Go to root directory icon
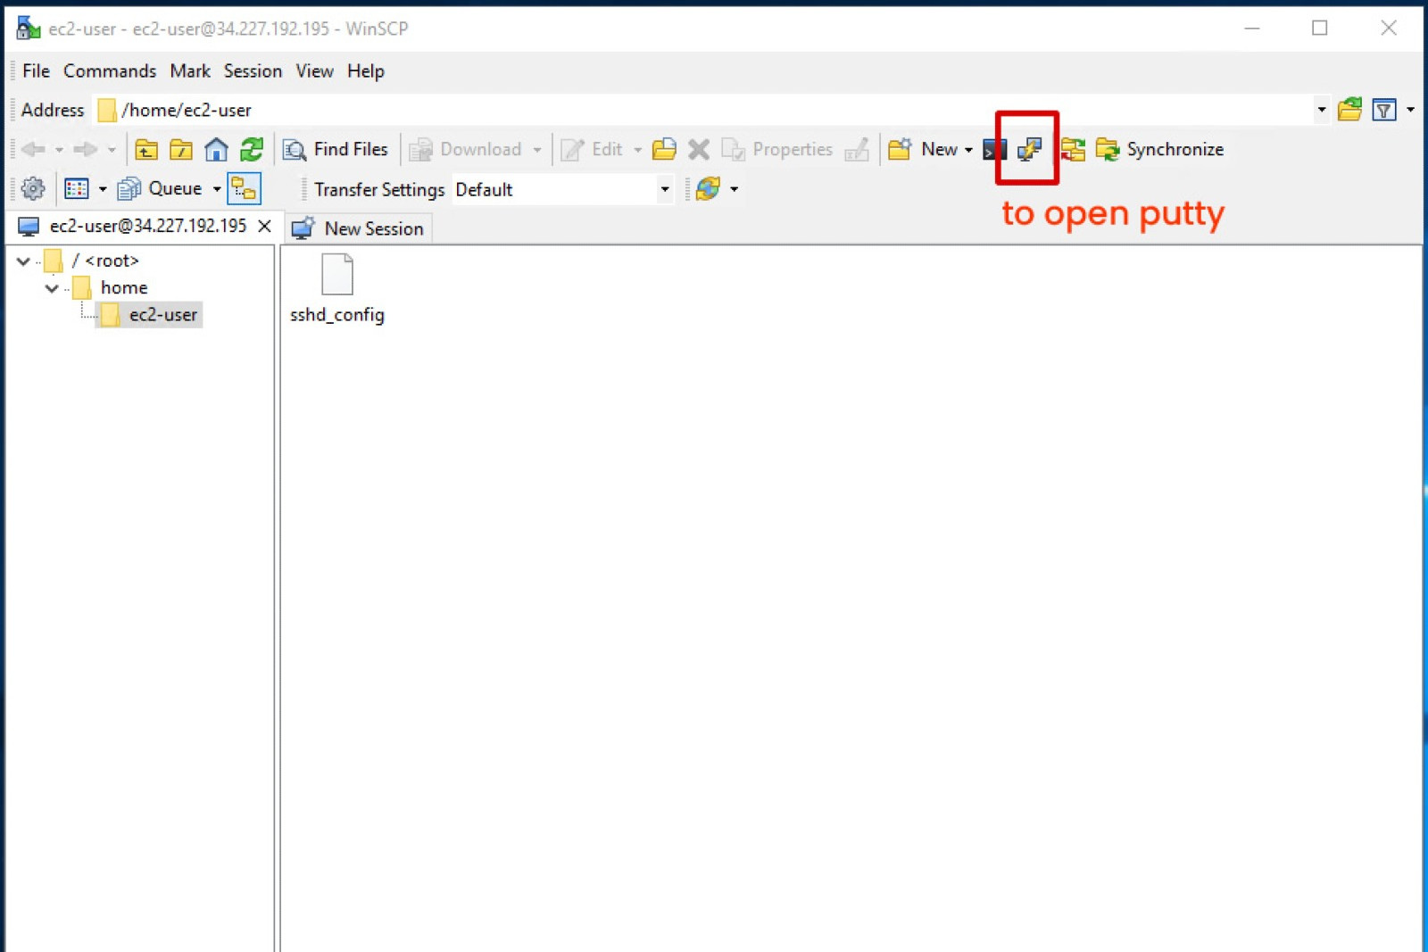The width and height of the screenshot is (1428, 952). point(181,150)
